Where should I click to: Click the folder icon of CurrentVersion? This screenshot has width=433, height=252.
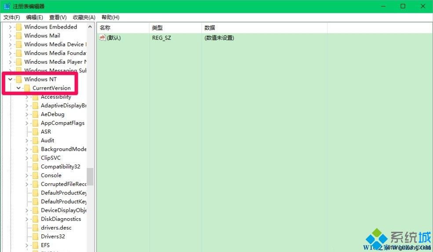point(27,88)
